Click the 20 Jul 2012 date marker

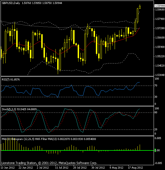click(x=80, y=168)
